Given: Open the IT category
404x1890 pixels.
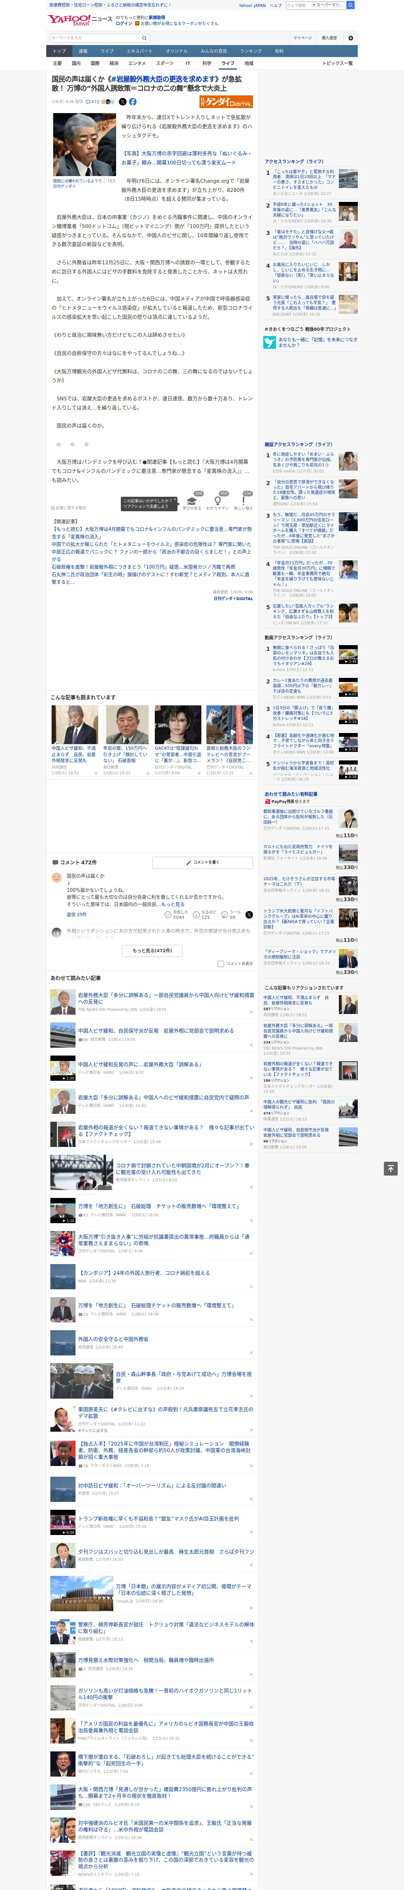Looking at the screenshot, I should [x=188, y=63].
